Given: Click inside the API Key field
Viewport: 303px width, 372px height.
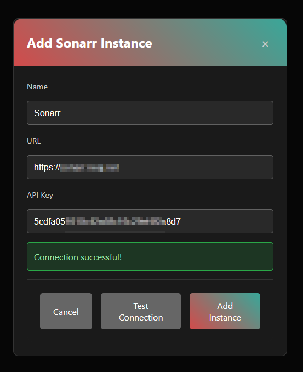Looking at the screenshot, I should pos(150,221).
